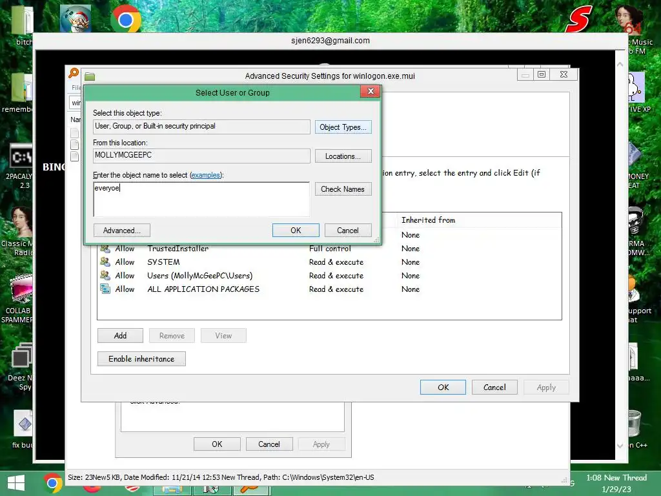The image size is (661, 496).
Task: Select the TrustedInstaller permission entry
Action: pyautogui.click(x=329, y=249)
